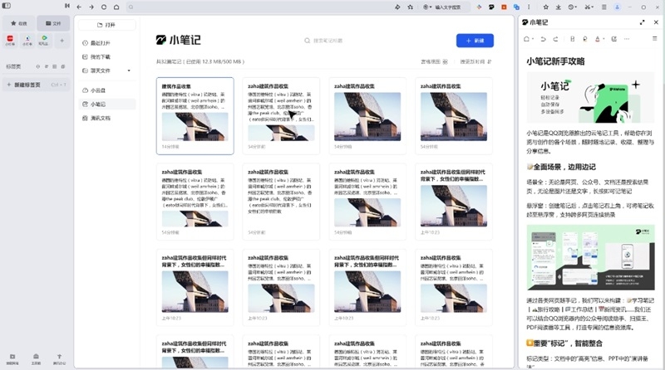Click the blue 新建 new note button
The height and width of the screenshot is (370, 665).
coord(475,41)
